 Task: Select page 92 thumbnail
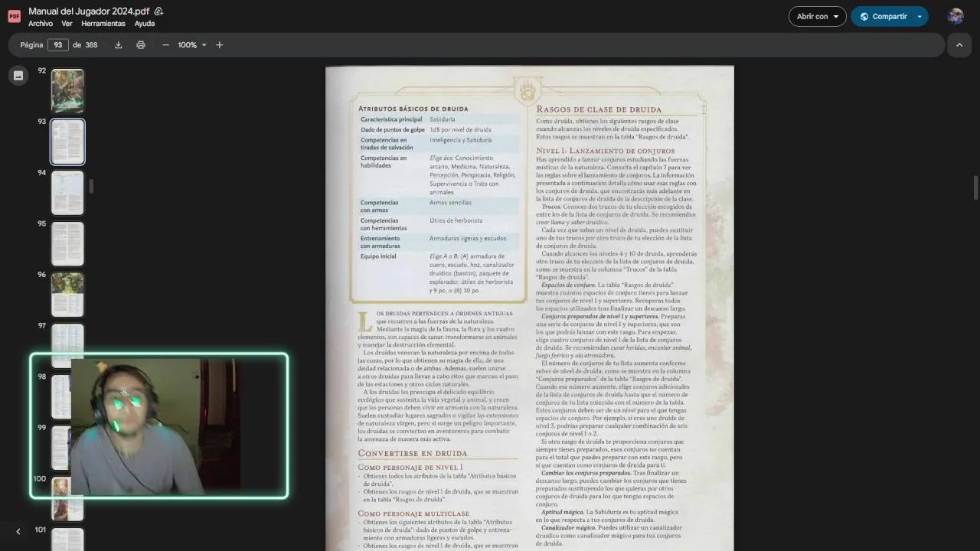(67, 91)
